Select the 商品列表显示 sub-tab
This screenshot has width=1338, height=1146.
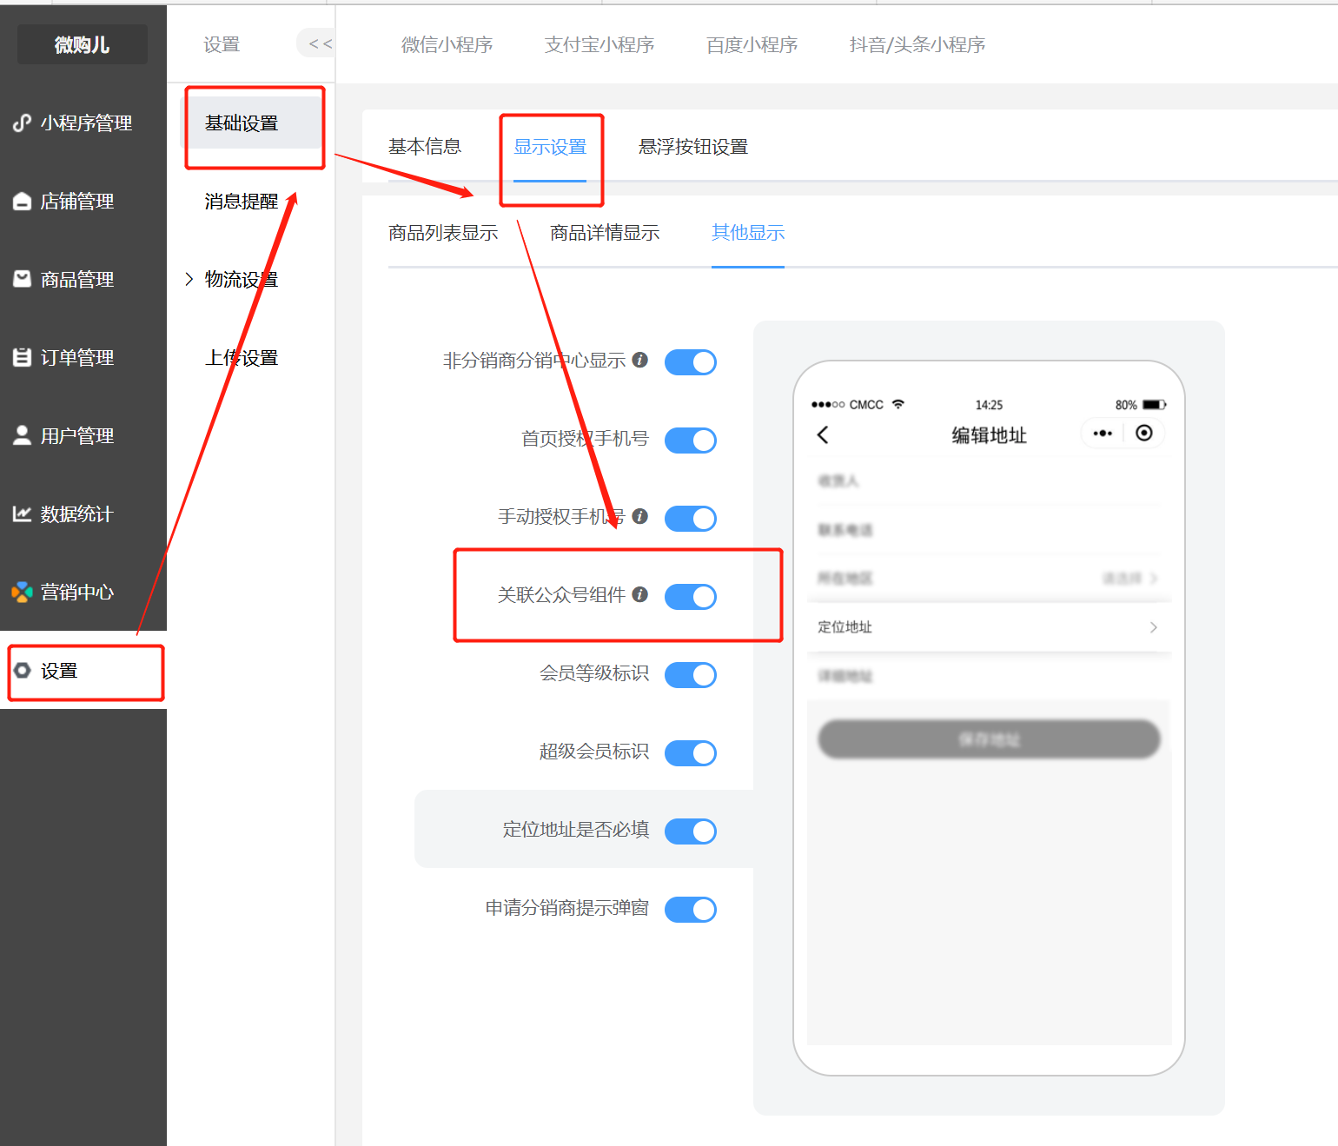pos(443,233)
